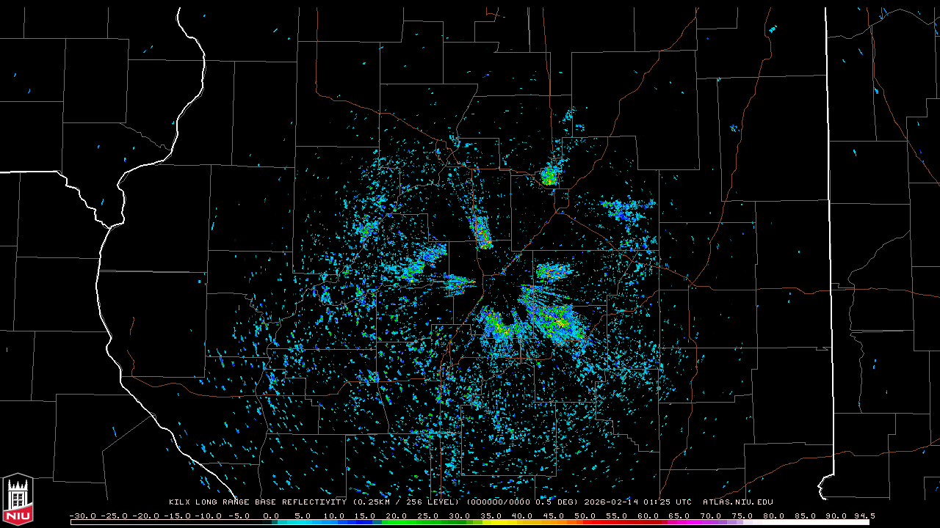Click the ATLAS.NIU.EDU site label
The height and width of the screenshot is (528, 940).
pyautogui.click(x=738, y=502)
